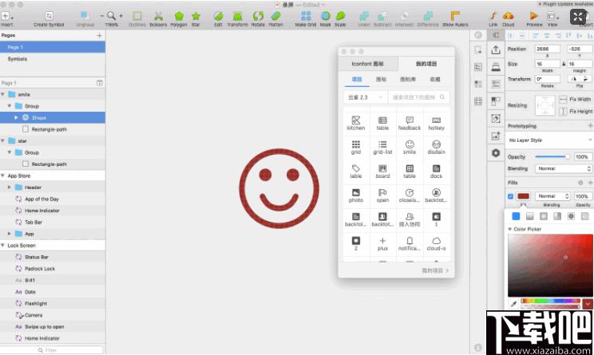The height and width of the screenshot is (355, 594).
Task: Insert the kitchen icon from Iconfont panel
Action: 356,123
